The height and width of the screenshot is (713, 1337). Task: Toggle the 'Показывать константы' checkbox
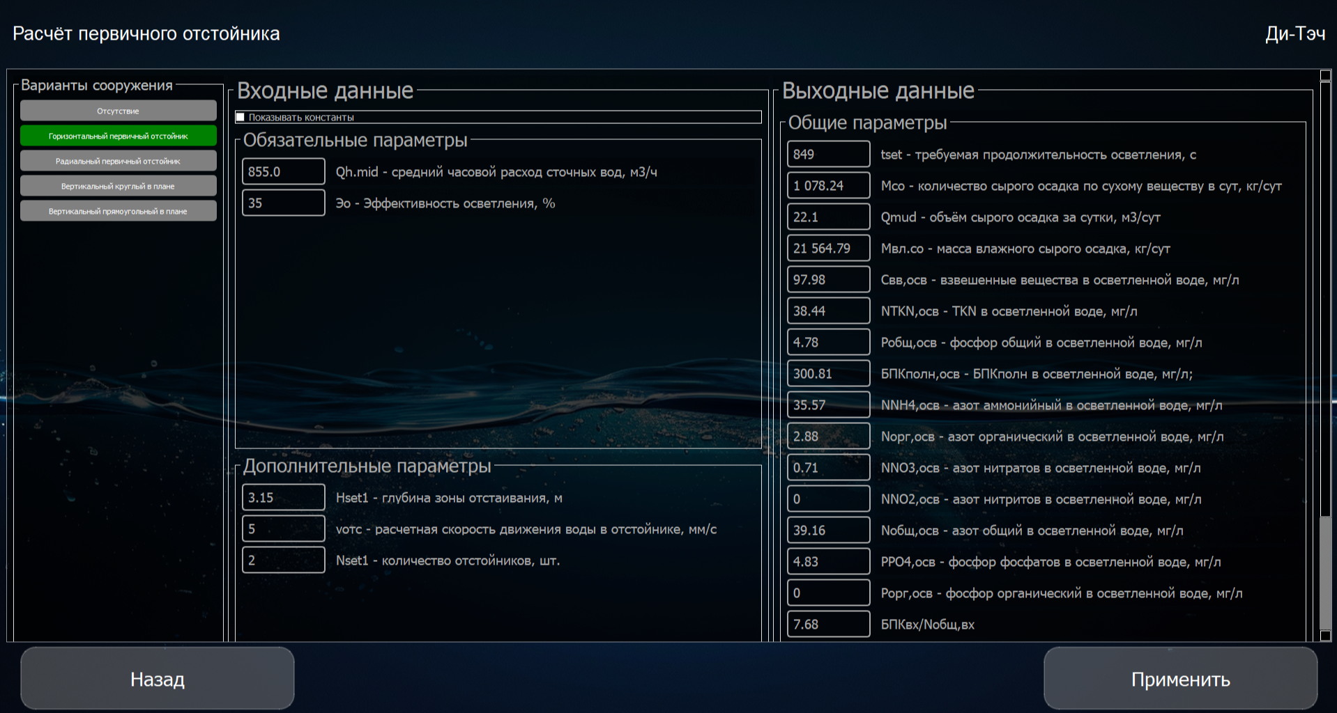coord(240,117)
